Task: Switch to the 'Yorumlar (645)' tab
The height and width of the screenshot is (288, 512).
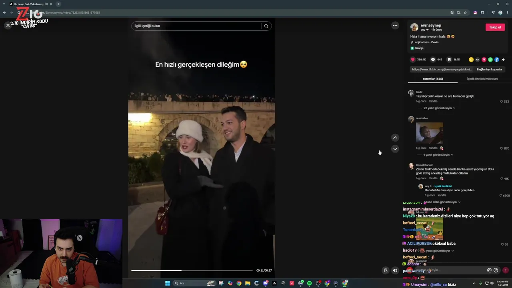Action: coord(433,79)
